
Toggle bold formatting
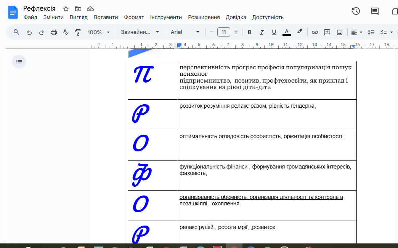click(250, 32)
